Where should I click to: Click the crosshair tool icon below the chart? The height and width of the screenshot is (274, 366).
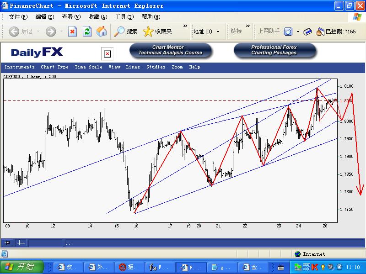point(21,243)
